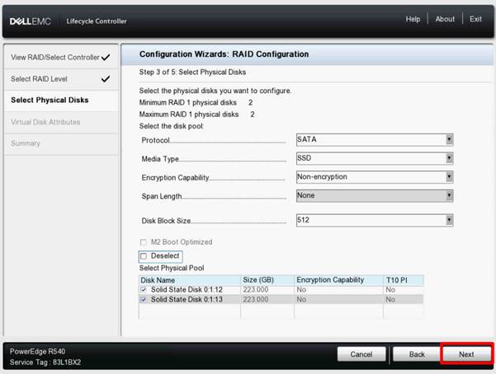This screenshot has height=374, width=496.
Task: Open the Media Type dropdown showing SSD
Action: 375,158
